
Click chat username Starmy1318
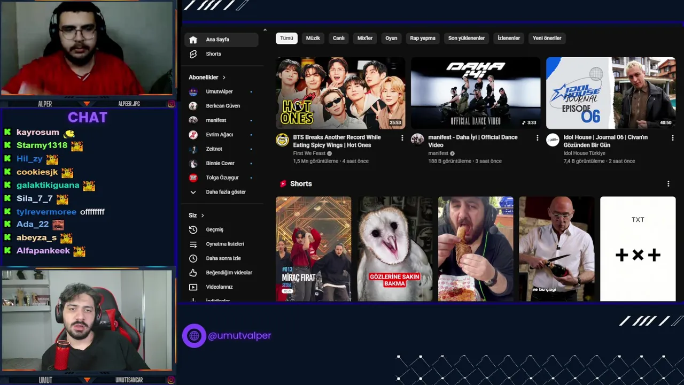(42, 145)
